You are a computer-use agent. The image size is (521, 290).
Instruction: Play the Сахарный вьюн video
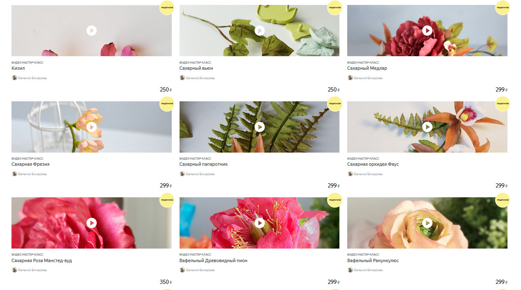click(x=259, y=30)
